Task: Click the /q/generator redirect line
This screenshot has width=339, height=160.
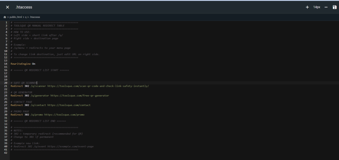Action: tap(60, 96)
